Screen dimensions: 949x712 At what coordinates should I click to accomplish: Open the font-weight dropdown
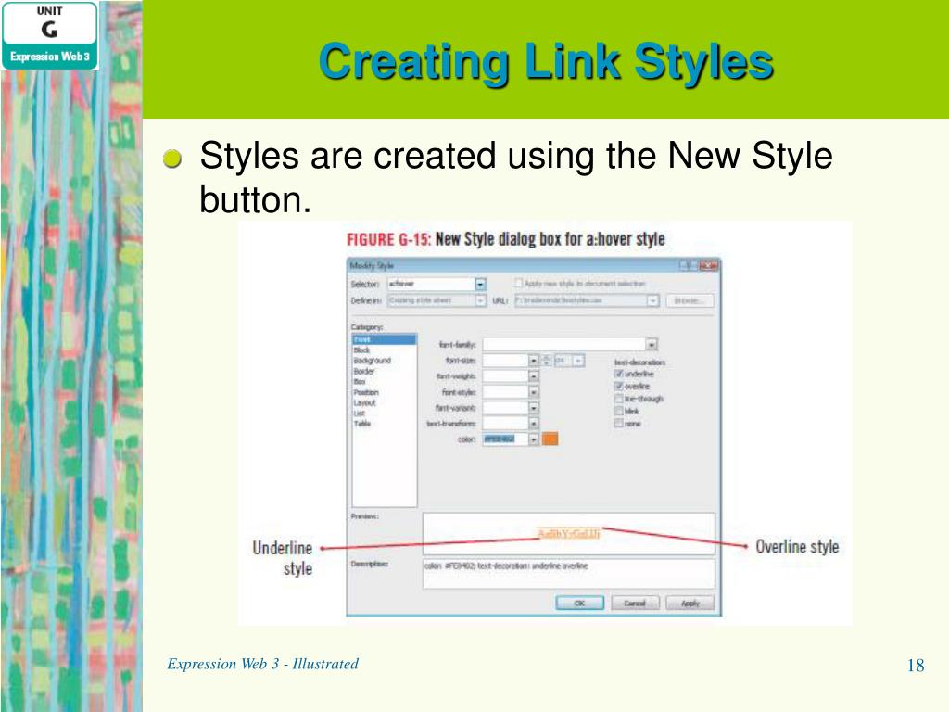(x=533, y=376)
